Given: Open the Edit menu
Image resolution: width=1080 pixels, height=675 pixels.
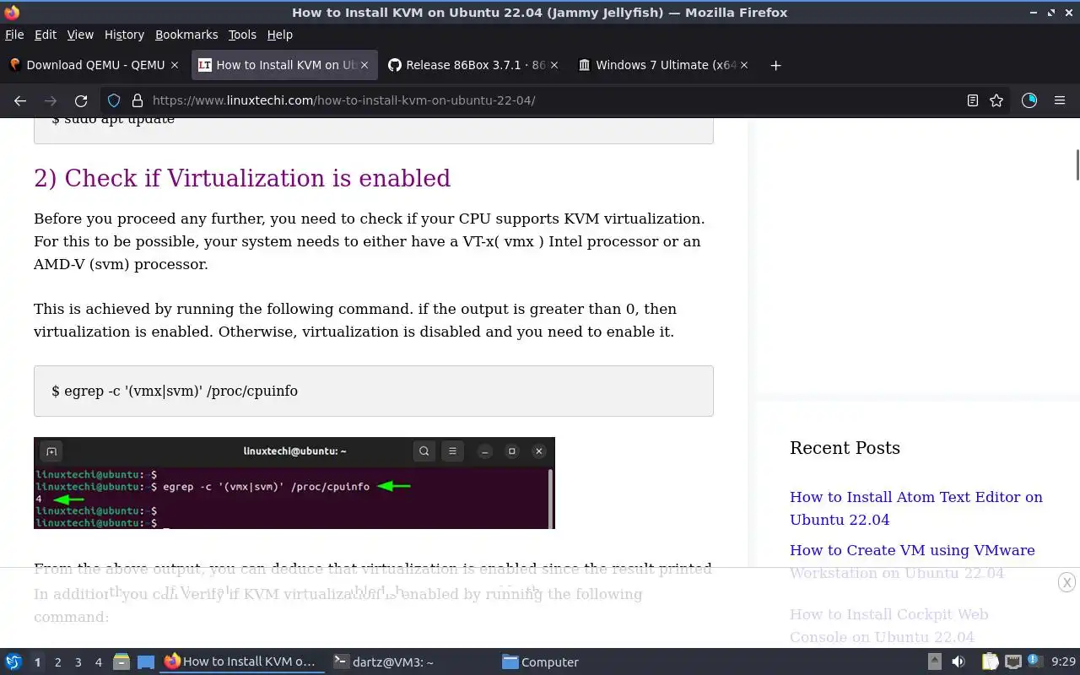Looking at the screenshot, I should click(x=46, y=35).
